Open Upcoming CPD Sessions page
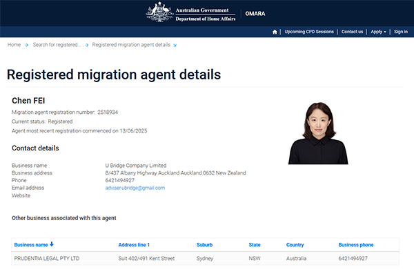The height and width of the screenshot is (276, 414). [310, 32]
